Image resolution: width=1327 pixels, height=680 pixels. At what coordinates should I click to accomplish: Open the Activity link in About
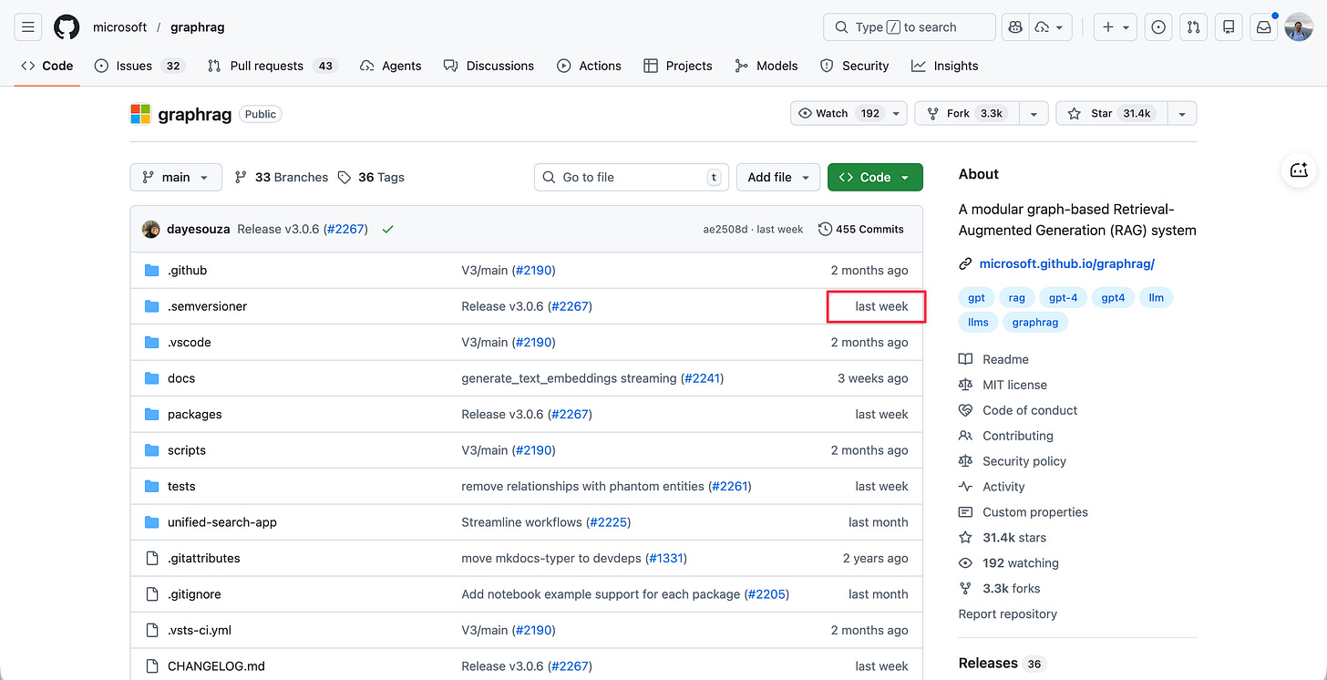[992, 487]
